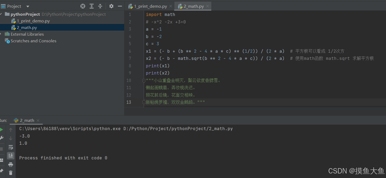
Task: Click docstring text on line 11
Action: (x=171, y=88)
